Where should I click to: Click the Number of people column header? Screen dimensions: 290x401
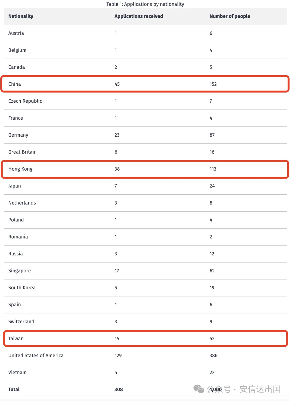pos(230,16)
